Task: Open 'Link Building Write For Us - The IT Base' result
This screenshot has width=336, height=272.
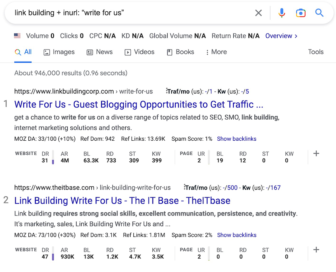Action: 122,201
